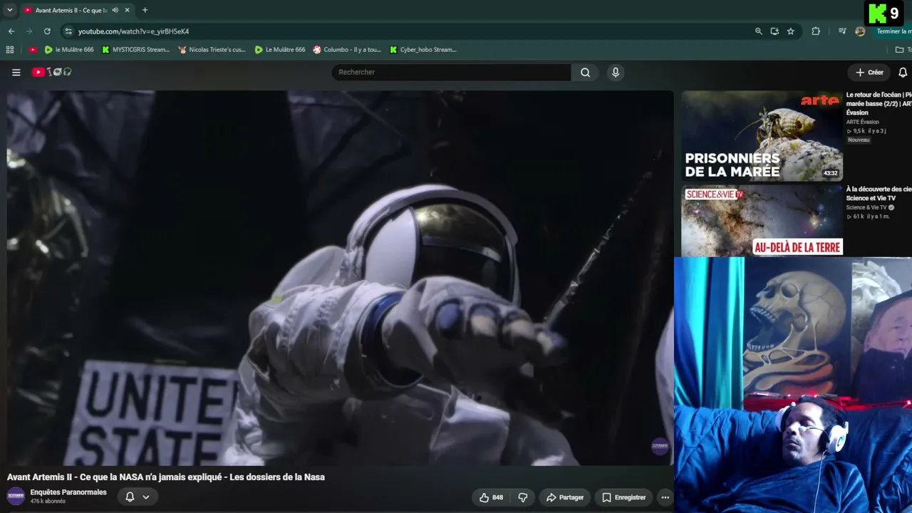Open the page zoom magnifier icon
Screen dimensions: 912x513
pyautogui.click(x=759, y=31)
